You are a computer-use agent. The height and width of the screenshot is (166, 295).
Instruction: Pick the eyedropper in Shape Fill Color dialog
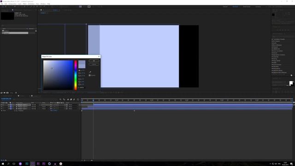point(90,72)
